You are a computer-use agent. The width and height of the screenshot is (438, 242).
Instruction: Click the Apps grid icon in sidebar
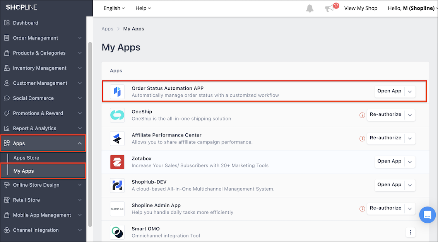click(7, 143)
